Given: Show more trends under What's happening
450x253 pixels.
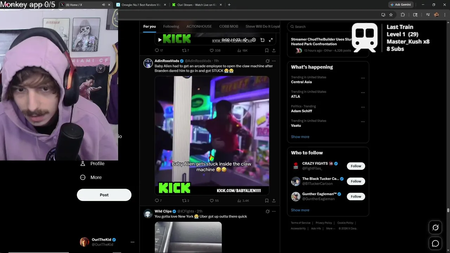Looking at the screenshot, I should click(x=300, y=137).
